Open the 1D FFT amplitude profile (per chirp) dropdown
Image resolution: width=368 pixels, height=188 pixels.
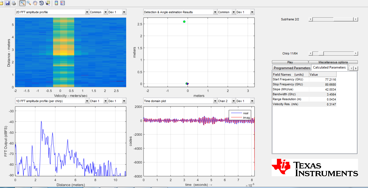coord(52,101)
